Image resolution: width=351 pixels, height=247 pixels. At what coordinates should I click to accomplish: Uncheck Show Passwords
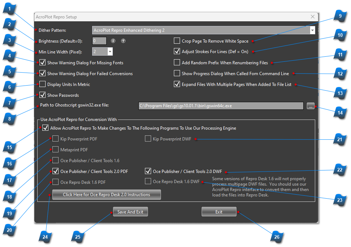click(x=43, y=95)
